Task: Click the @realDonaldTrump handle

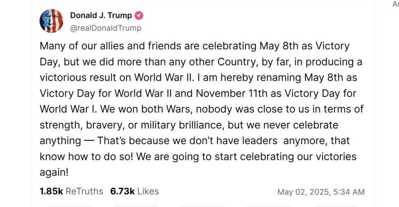Action: tap(106, 28)
